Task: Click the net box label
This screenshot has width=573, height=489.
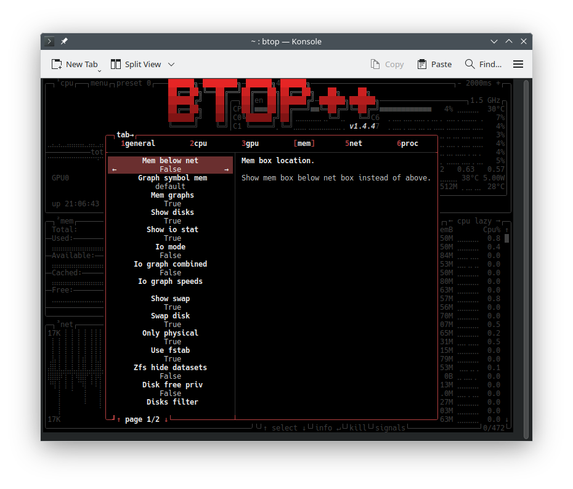Action: (67, 325)
